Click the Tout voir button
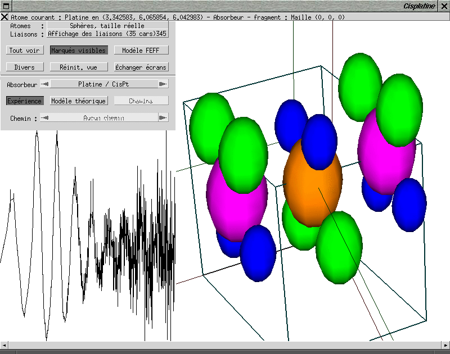 pyautogui.click(x=25, y=50)
